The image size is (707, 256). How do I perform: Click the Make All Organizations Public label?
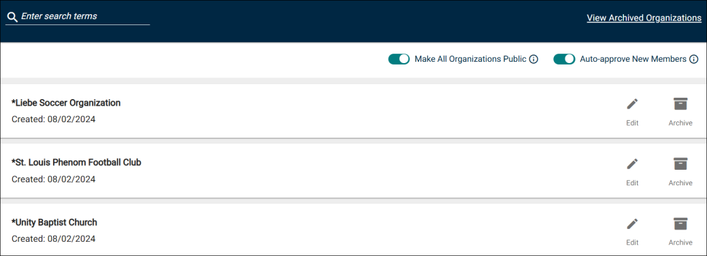point(470,59)
